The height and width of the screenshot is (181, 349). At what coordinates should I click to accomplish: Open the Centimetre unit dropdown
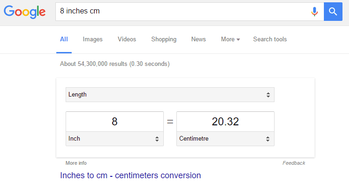226,139
